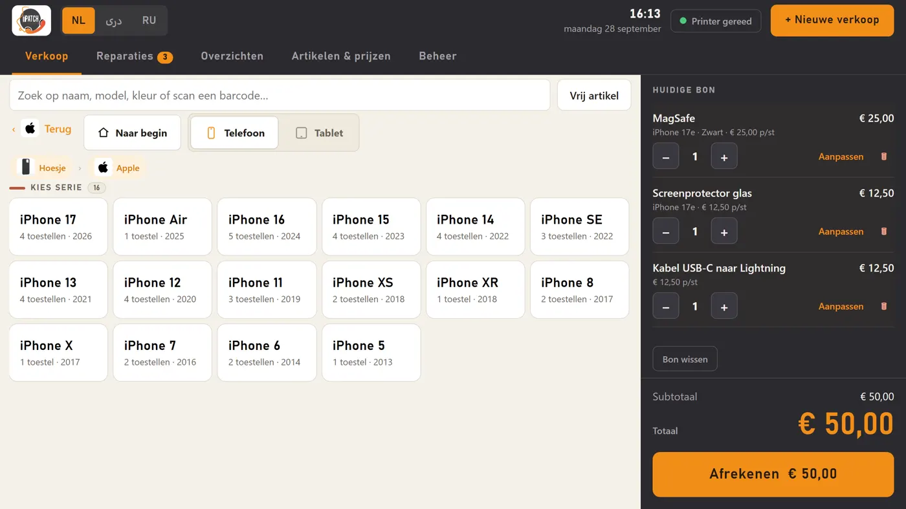
Task: Pick the iPhone 14 series card
Action: pos(476,226)
